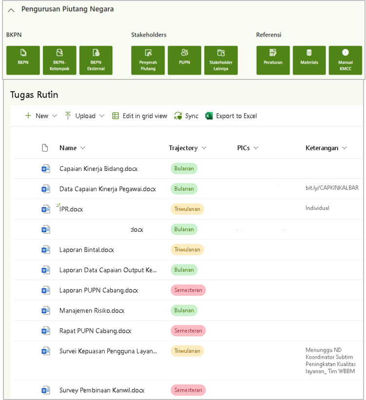Click the Triwulanan tag on Laporan Bintal
Screen dimensions: 366x400
(187, 250)
